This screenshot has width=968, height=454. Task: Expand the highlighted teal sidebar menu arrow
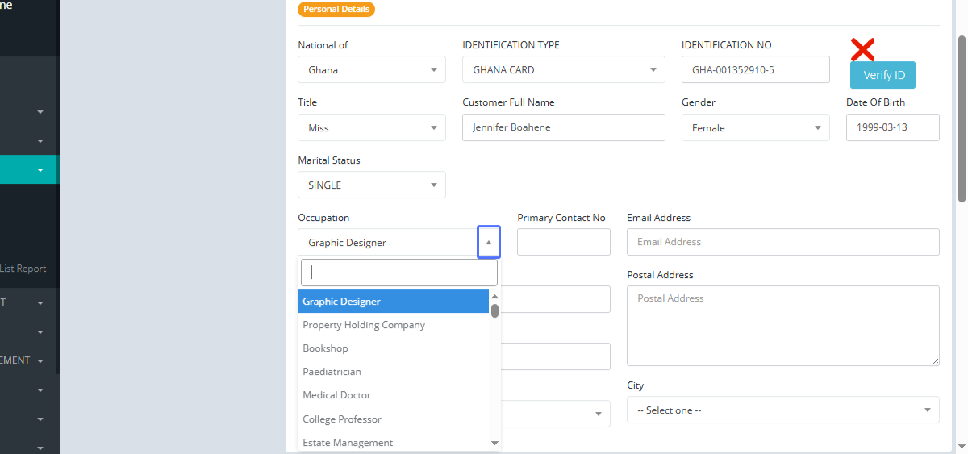40,170
